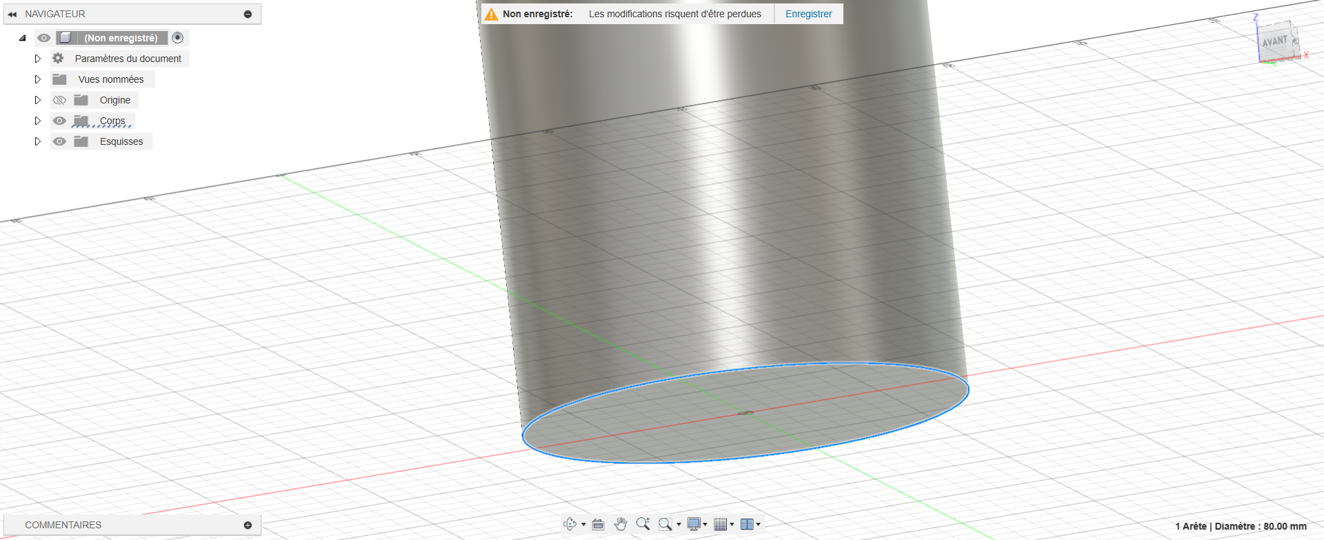Screen dimensions: 1324x540
Task: Activate the Pan hand tool
Action: tap(621, 524)
